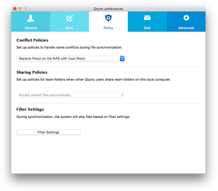The image size is (218, 191).
Task: Go to the Advanced tab label
Action: pos(186,28)
